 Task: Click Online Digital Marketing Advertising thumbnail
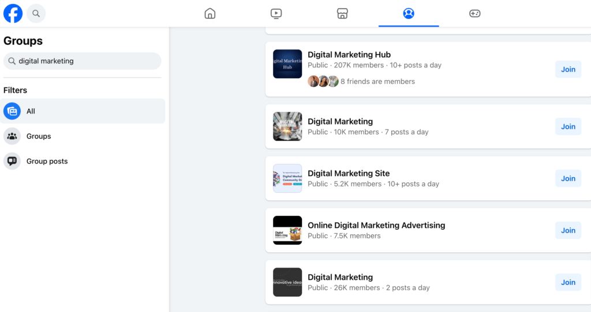(x=287, y=230)
